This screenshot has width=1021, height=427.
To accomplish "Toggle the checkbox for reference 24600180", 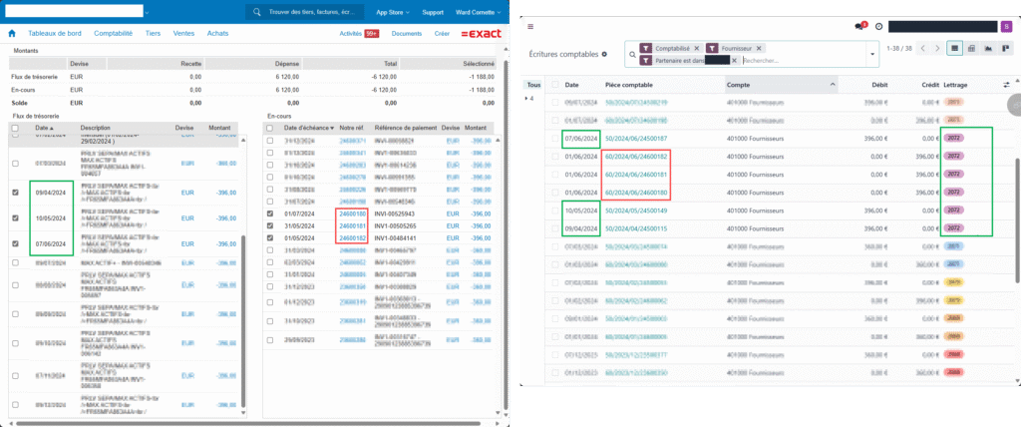I will (x=271, y=213).
